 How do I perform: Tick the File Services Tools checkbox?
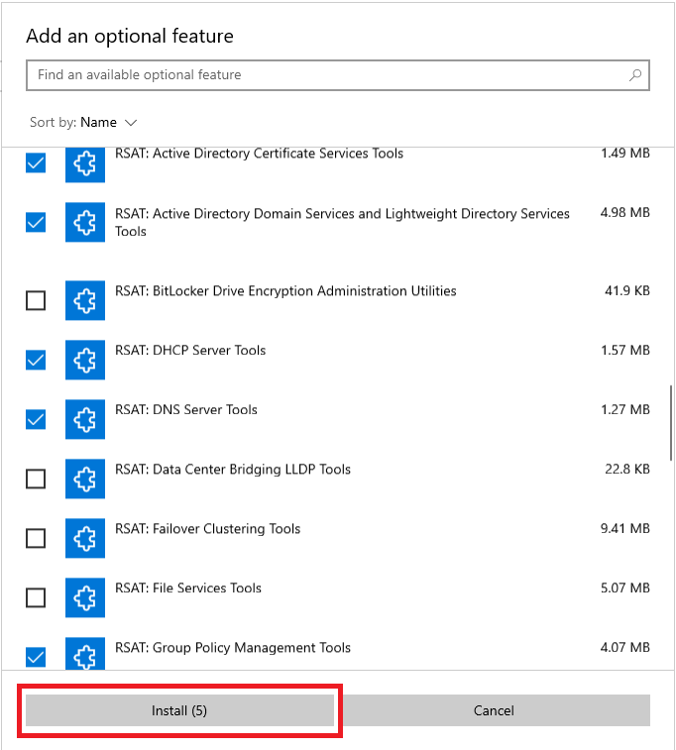coord(36,597)
